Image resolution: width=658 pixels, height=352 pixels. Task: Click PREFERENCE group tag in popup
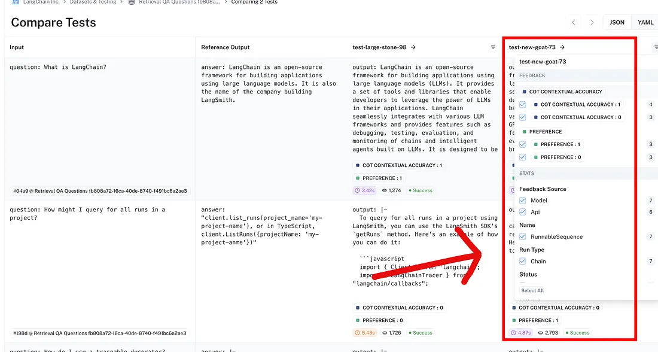point(542,132)
